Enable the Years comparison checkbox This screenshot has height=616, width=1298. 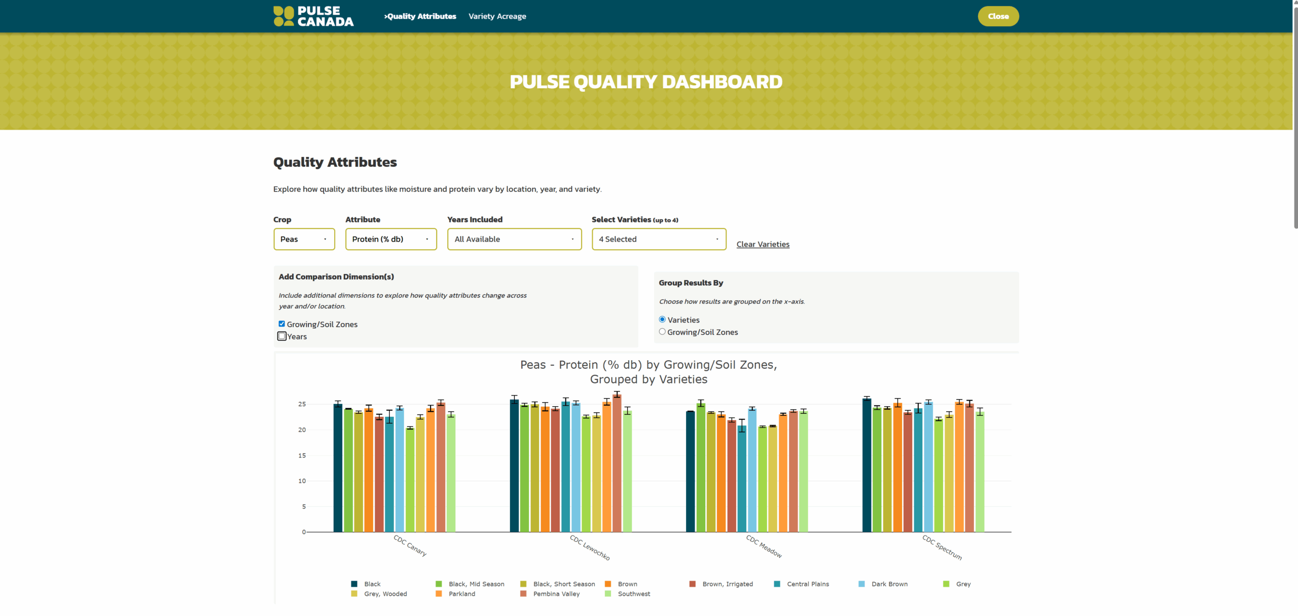tap(282, 336)
